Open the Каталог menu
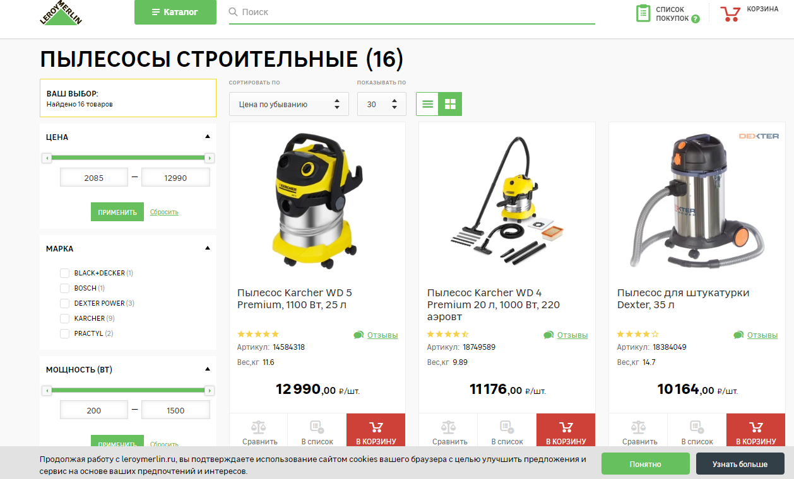The height and width of the screenshot is (479, 794). (175, 12)
